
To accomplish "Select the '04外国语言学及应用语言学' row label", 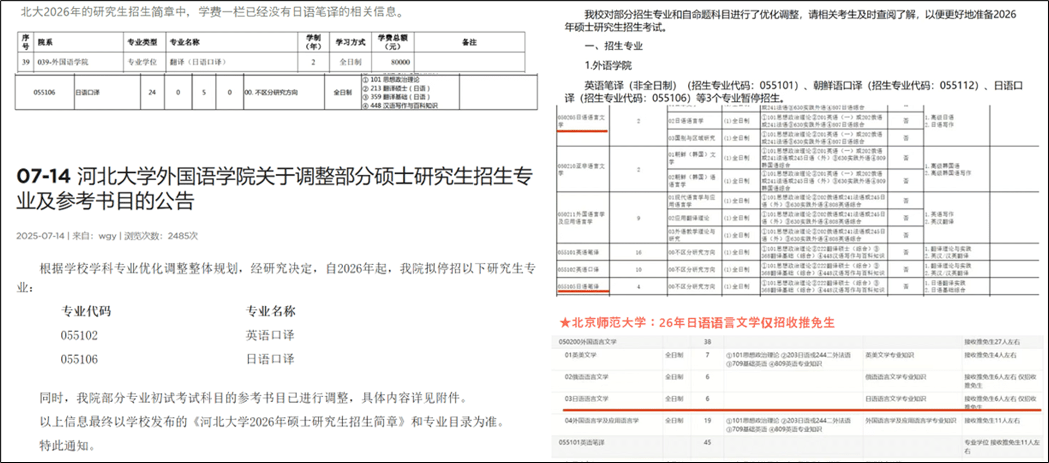I will pyautogui.click(x=602, y=421).
